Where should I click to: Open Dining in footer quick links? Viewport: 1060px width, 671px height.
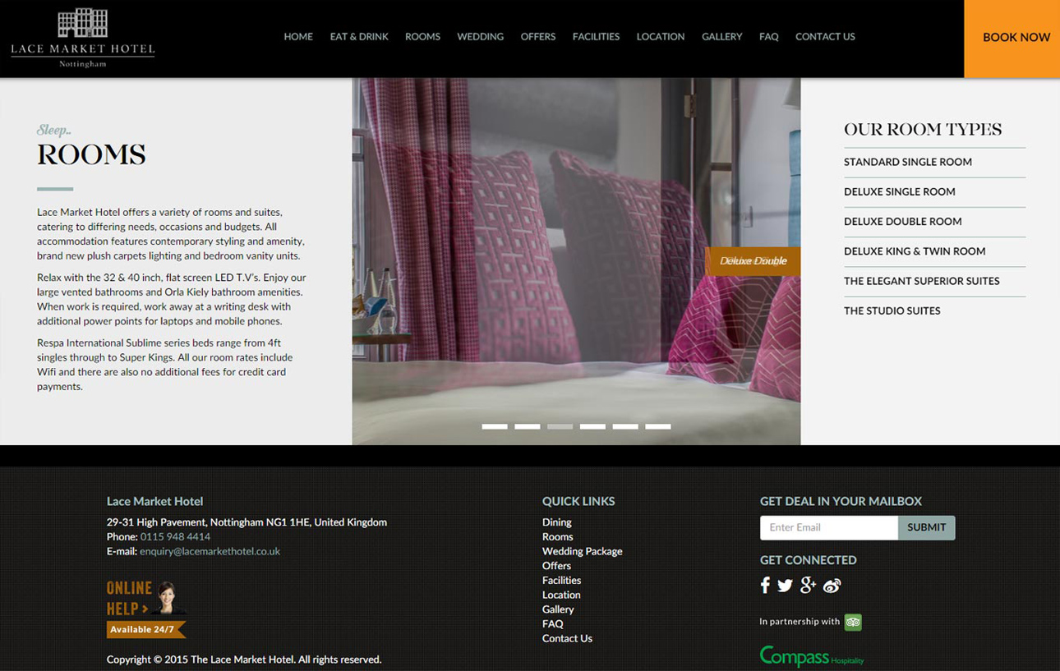pos(556,522)
